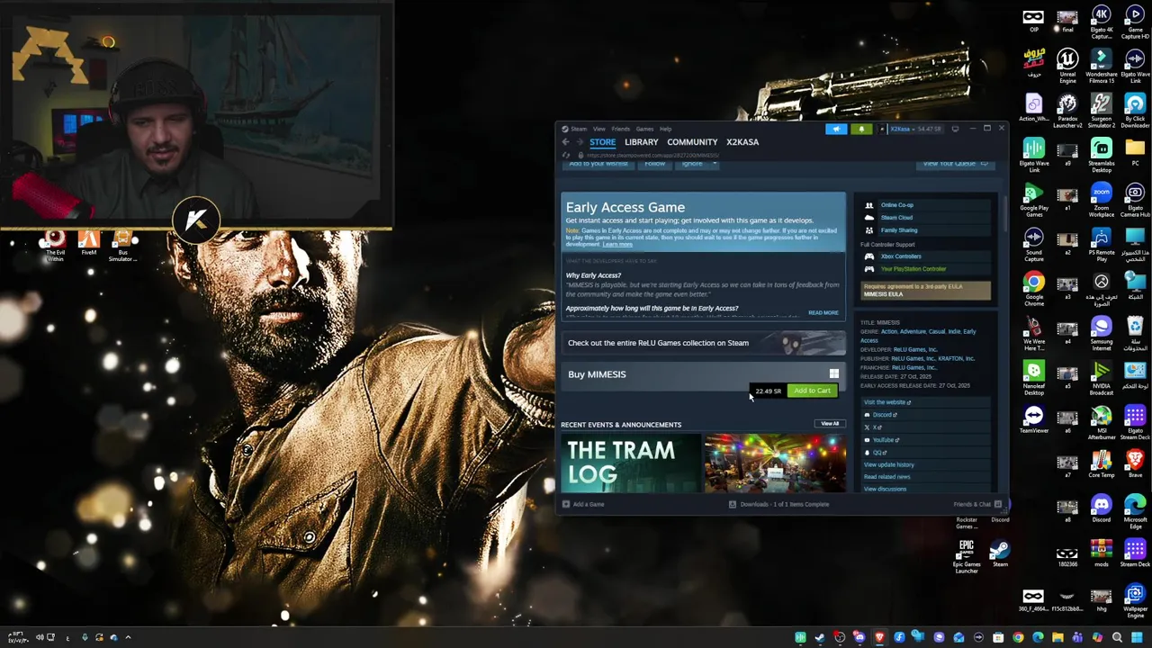Click the green Add to Cart button

coord(812,391)
